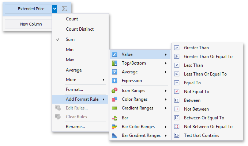Open the Extended Price dropdown arrow

pos(55,8)
